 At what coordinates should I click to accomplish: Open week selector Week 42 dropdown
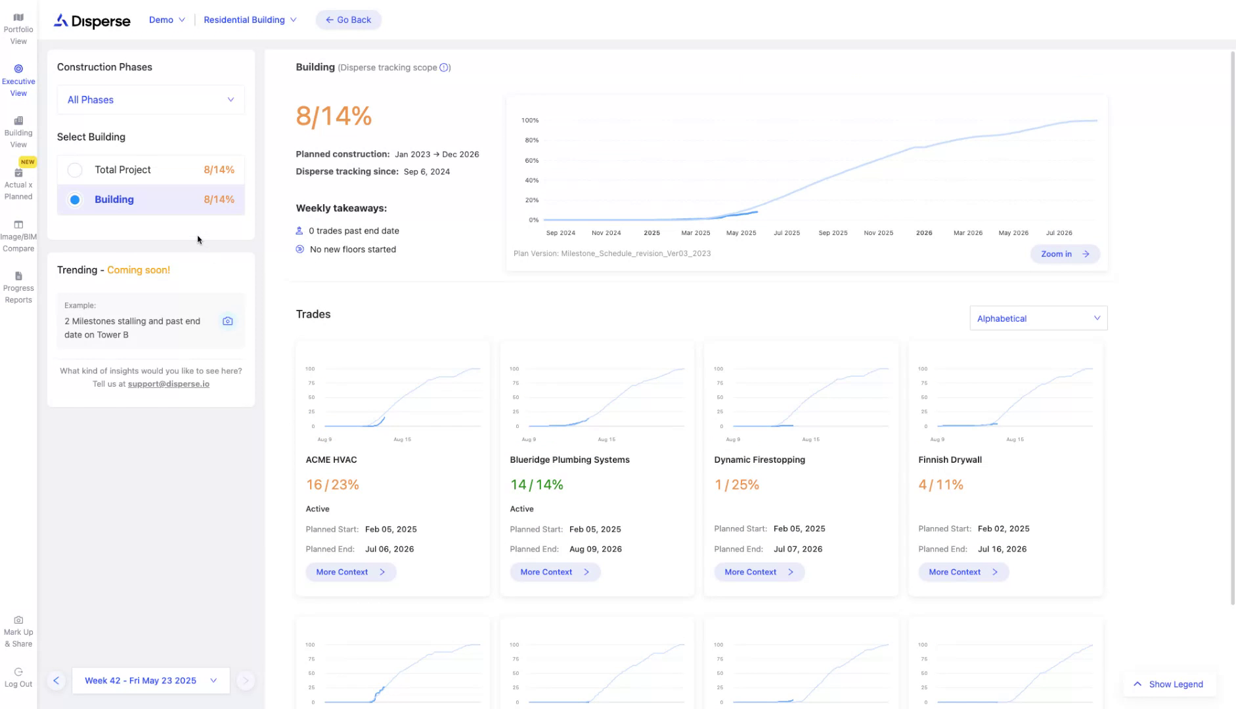click(x=150, y=681)
